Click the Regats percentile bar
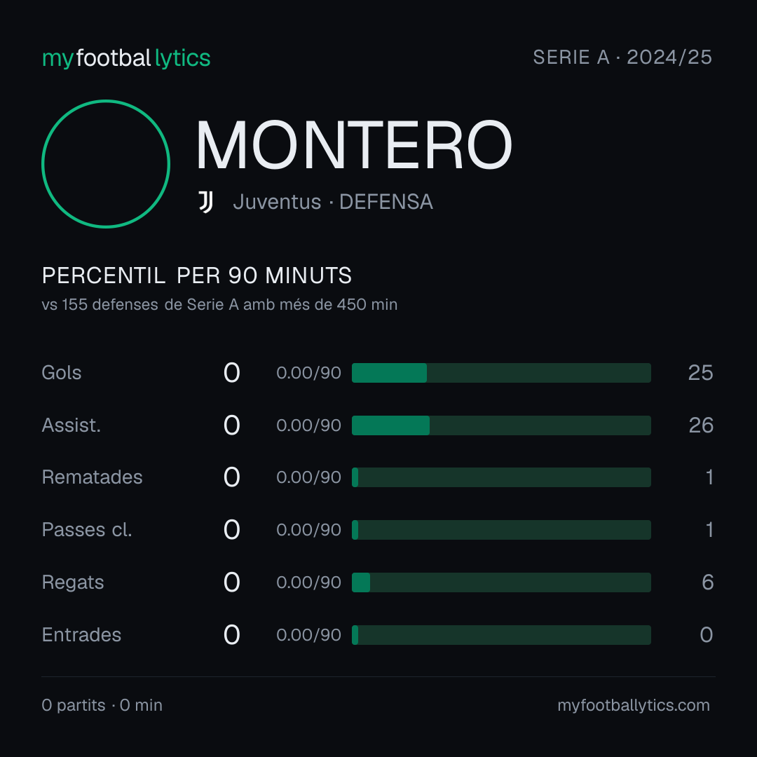This screenshot has height=757, width=757. pyautogui.click(x=501, y=582)
